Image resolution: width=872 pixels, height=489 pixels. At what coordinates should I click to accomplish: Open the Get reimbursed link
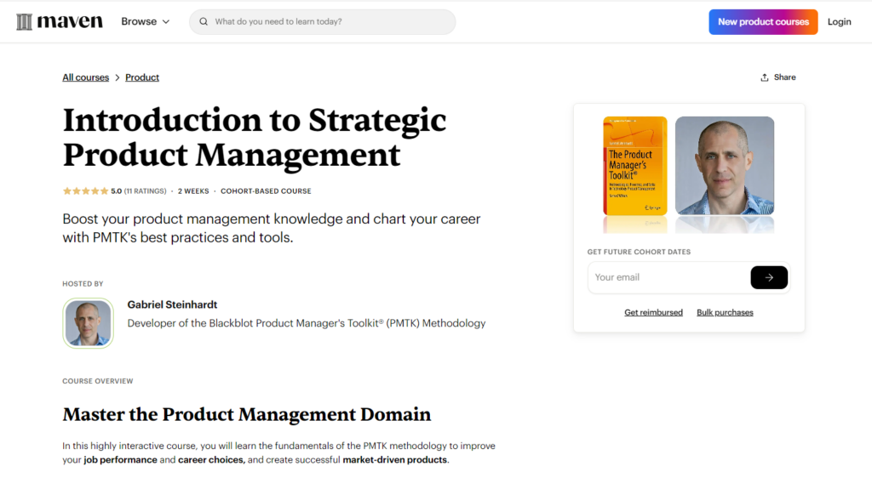tap(653, 312)
